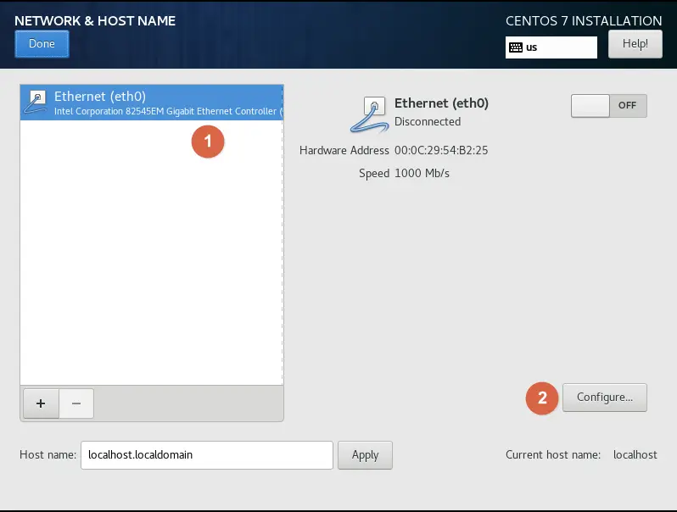Toggle the Ethernet OFF switch
The image size is (677, 512).
click(x=609, y=106)
